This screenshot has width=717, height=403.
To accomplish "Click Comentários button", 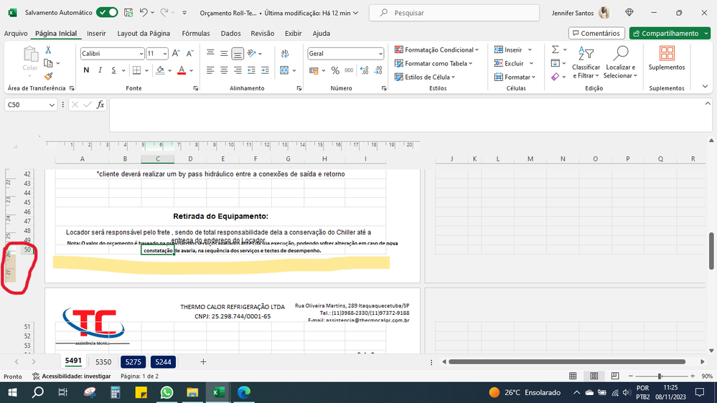I will (596, 34).
